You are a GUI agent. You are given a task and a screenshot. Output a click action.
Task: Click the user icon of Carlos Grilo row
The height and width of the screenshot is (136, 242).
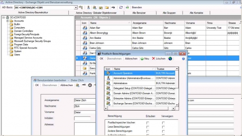[x=85, y=48]
